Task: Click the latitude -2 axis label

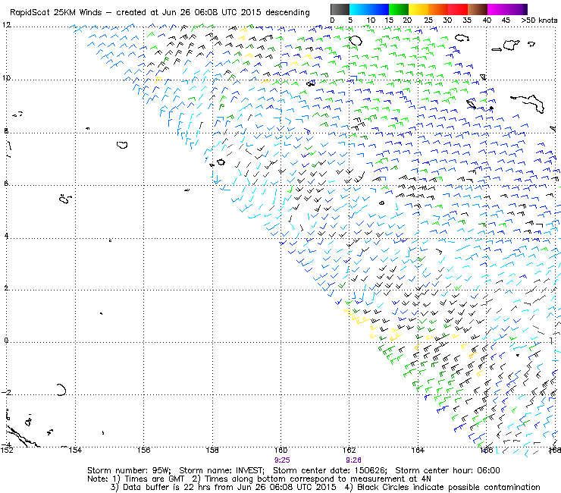Action: click(x=6, y=393)
